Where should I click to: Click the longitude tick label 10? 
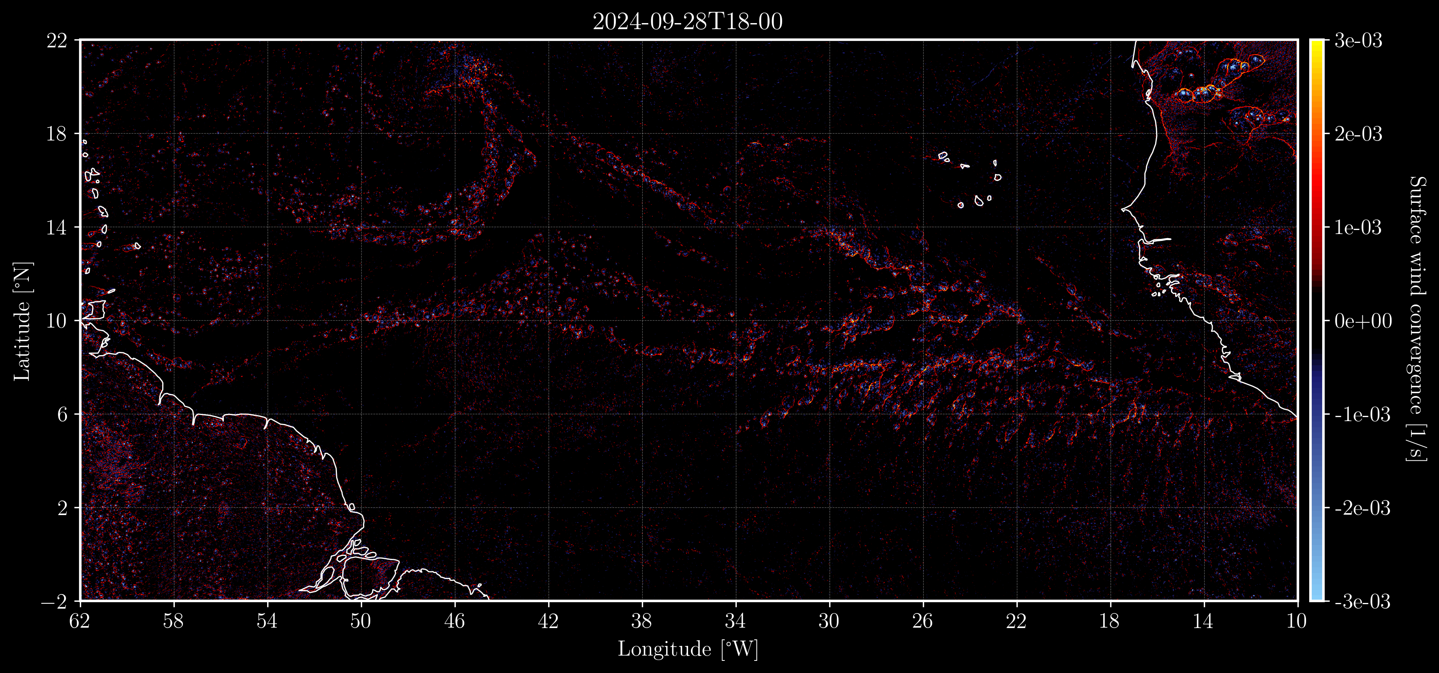[x=1297, y=621]
